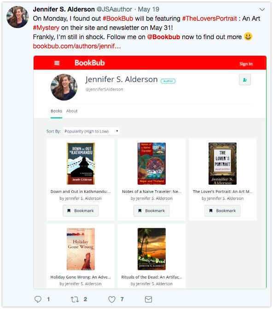Open Rituals of the Dead cover thumbnail
273x309 pixels.
pos(151,249)
